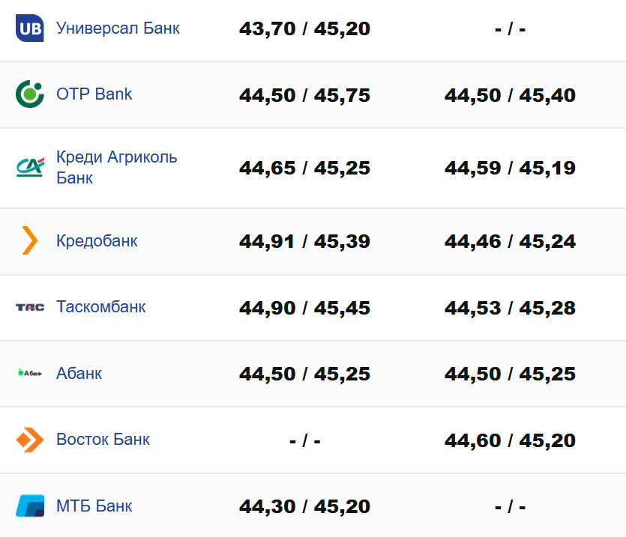Click the Таскомбанк TAC logo icon
Viewport: 626px width, 537px height.
click(30, 307)
